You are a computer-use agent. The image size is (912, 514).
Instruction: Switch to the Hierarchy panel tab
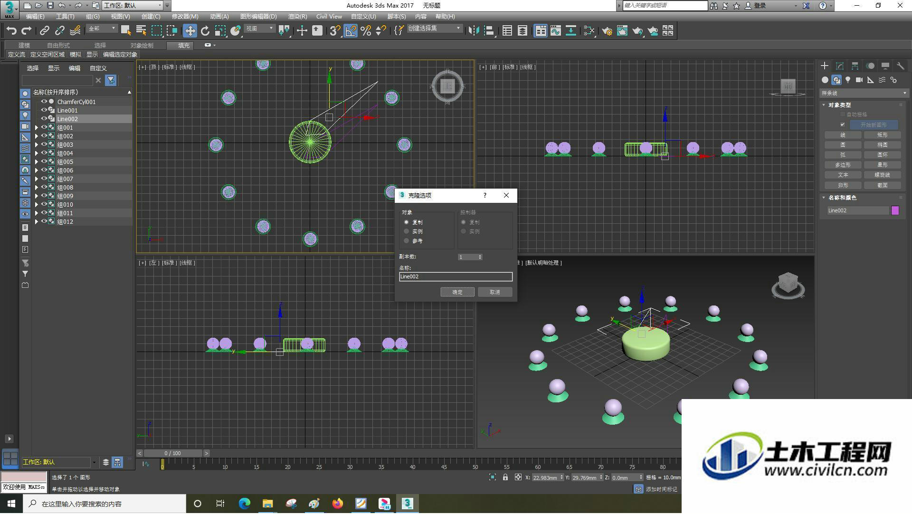855,66
